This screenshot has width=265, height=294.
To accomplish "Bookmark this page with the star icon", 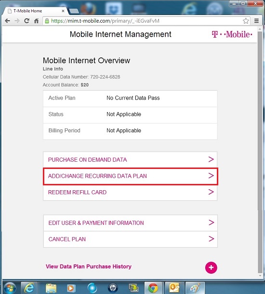I will [246, 21].
